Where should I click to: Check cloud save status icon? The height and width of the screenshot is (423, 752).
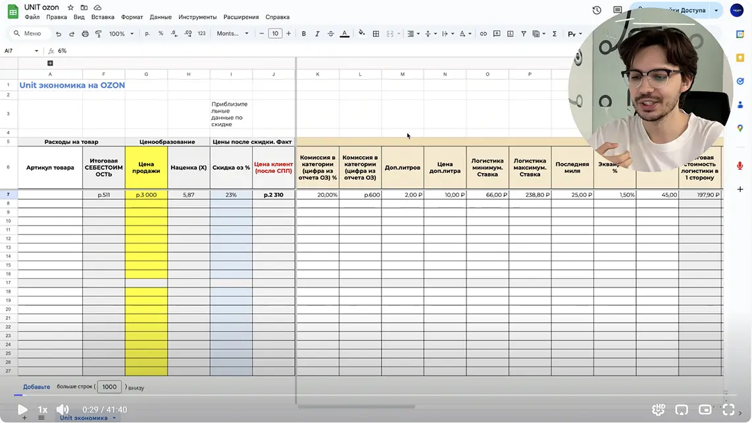coord(97,7)
